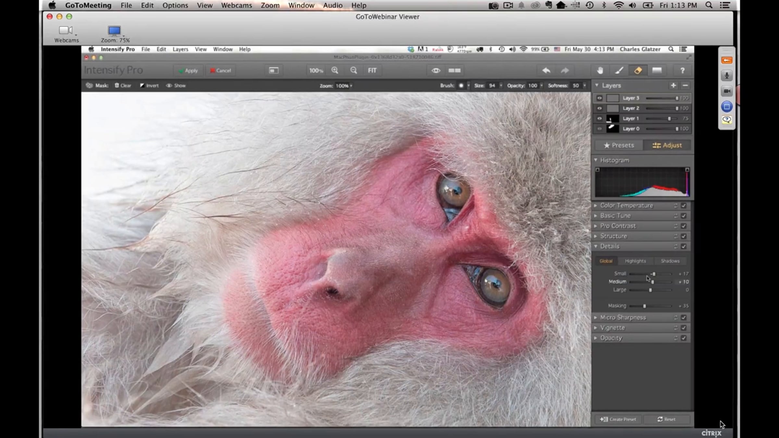This screenshot has height=438, width=779.
Task: Click the Apply button
Action: (188, 70)
